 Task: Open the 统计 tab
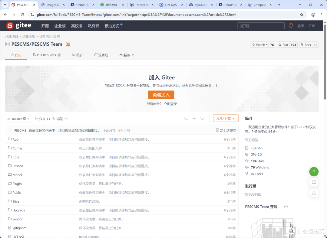coord(78,55)
